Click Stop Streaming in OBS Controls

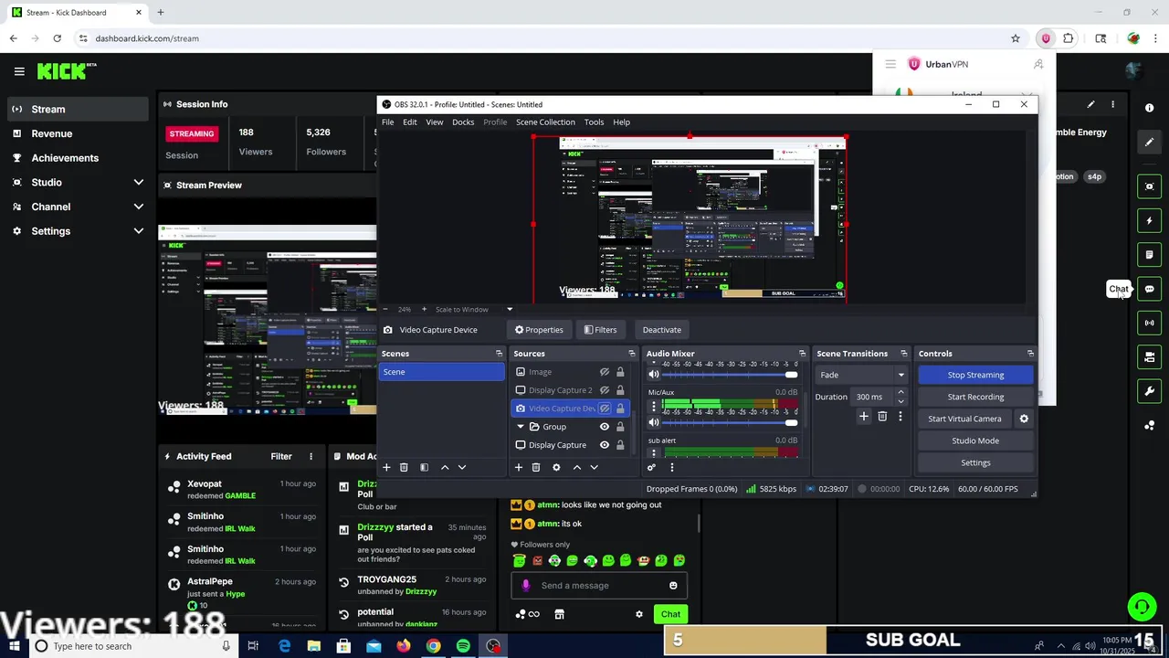pyautogui.click(x=975, y=375)
